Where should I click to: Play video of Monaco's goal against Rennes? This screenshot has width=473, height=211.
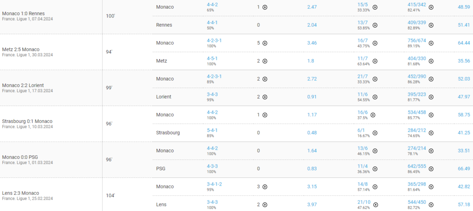(x=265, y=7)
